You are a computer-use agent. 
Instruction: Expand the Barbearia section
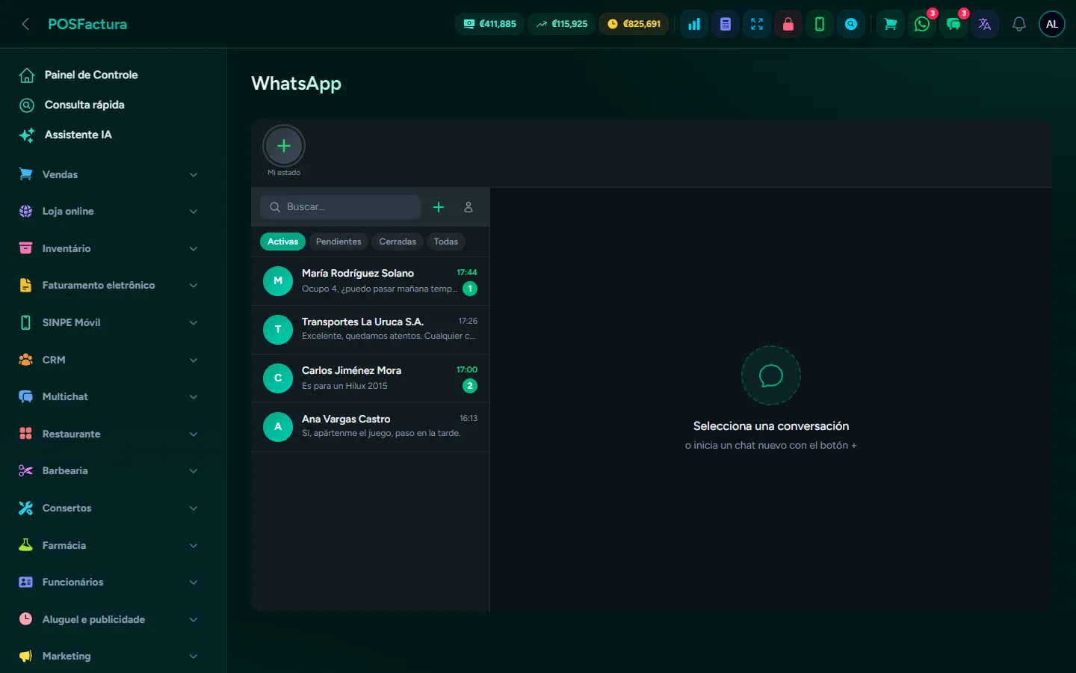109,471
